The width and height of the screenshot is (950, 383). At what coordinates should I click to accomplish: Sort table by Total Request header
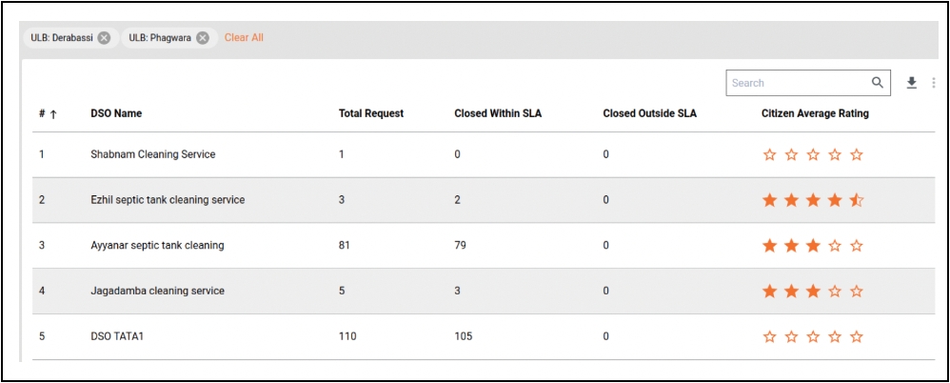click(371, 113)
